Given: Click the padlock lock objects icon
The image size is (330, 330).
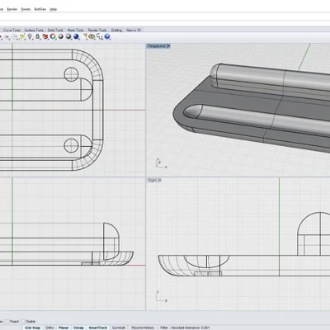Looking at the screenshot, I should tap(37, 36).
